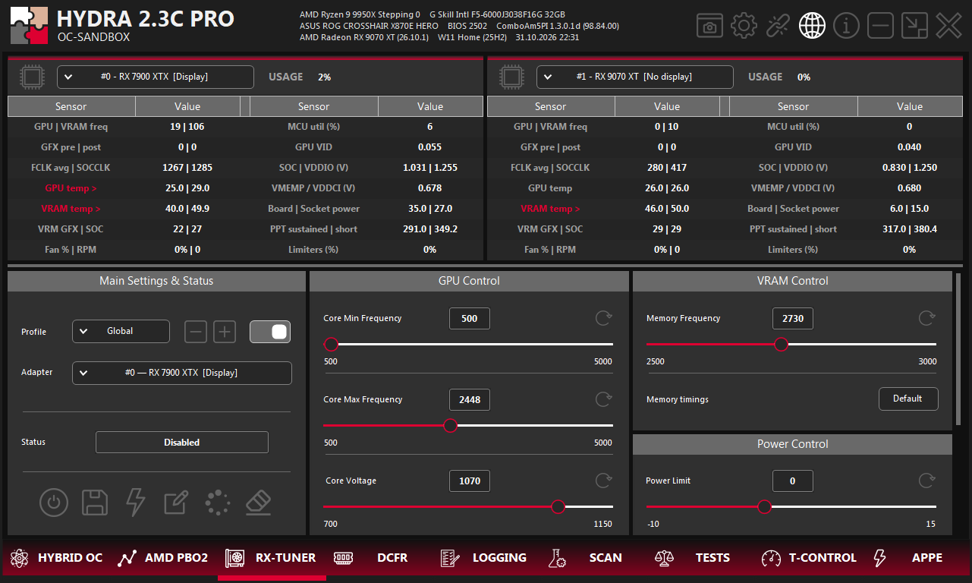Image resolution: width=972 pixels, height=583 pixels.
Task: Switch to the SCAN tab
Action: coord(586,558)
